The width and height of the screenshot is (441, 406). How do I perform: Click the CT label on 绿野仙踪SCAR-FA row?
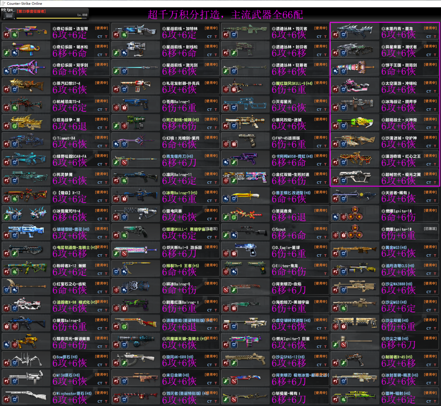click(x=100, y=164)
